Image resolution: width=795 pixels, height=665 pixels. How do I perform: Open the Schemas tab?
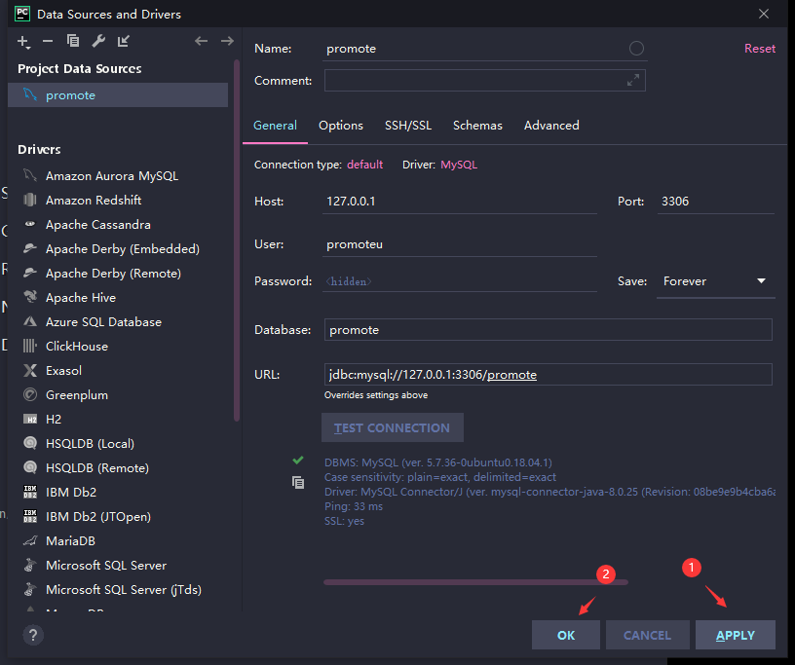(477, 126)
